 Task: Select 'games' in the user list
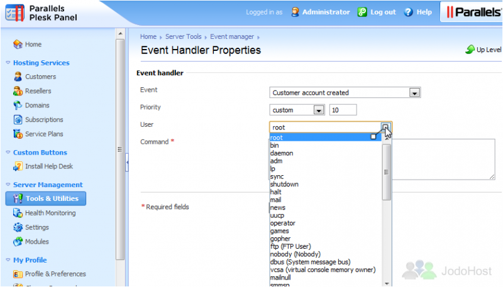326,231
